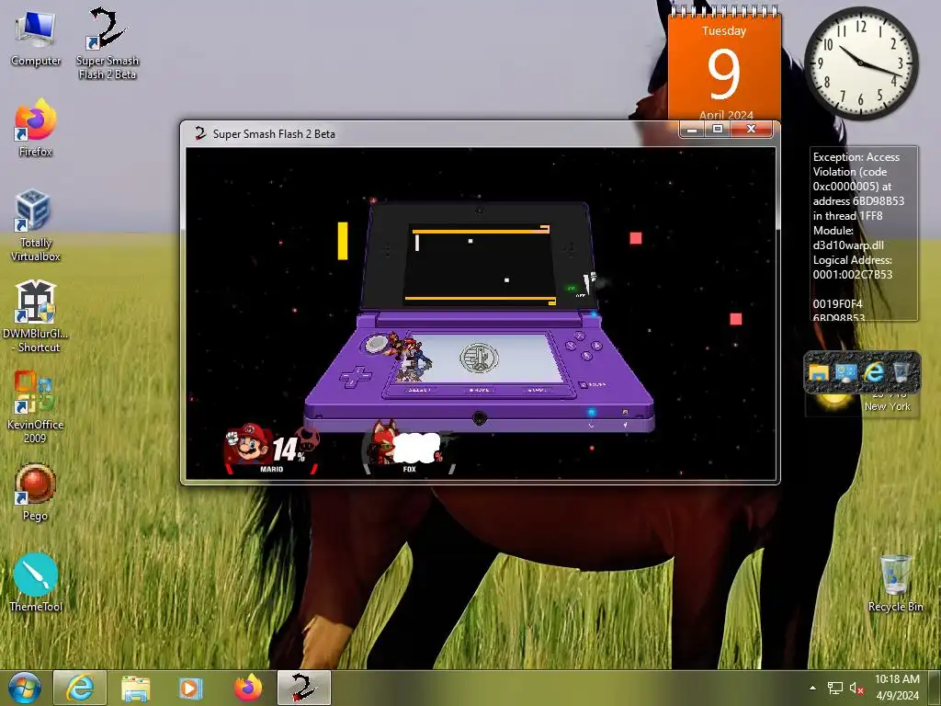Minimize the Super Smash Flash 2 window
Viewport: 941px width, 706px height.
pos(692,129)
